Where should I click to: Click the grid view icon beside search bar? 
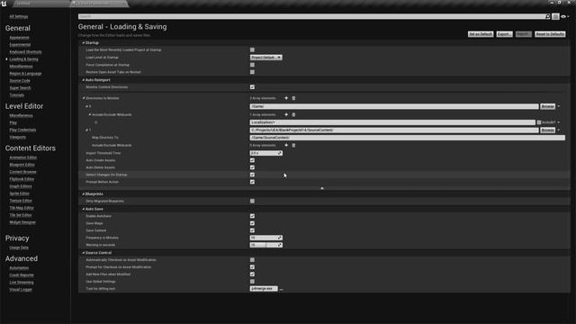point(555,16)
